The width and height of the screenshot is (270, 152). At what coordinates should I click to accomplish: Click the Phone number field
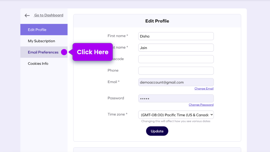tap(176, 71)
